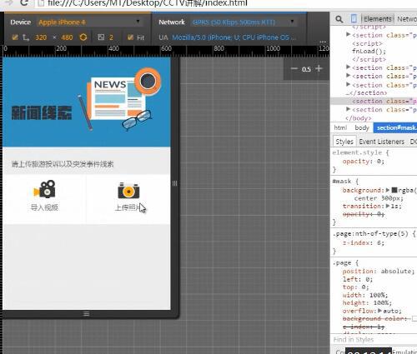Click the 新闻线索 banner title
The width and height of the screenshot is (417, 354).
(42, 112)
